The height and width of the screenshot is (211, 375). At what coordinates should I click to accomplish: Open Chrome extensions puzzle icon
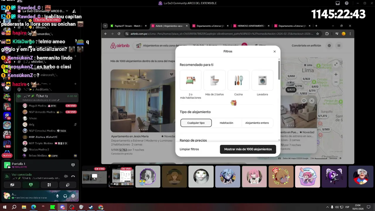(327, 34)
